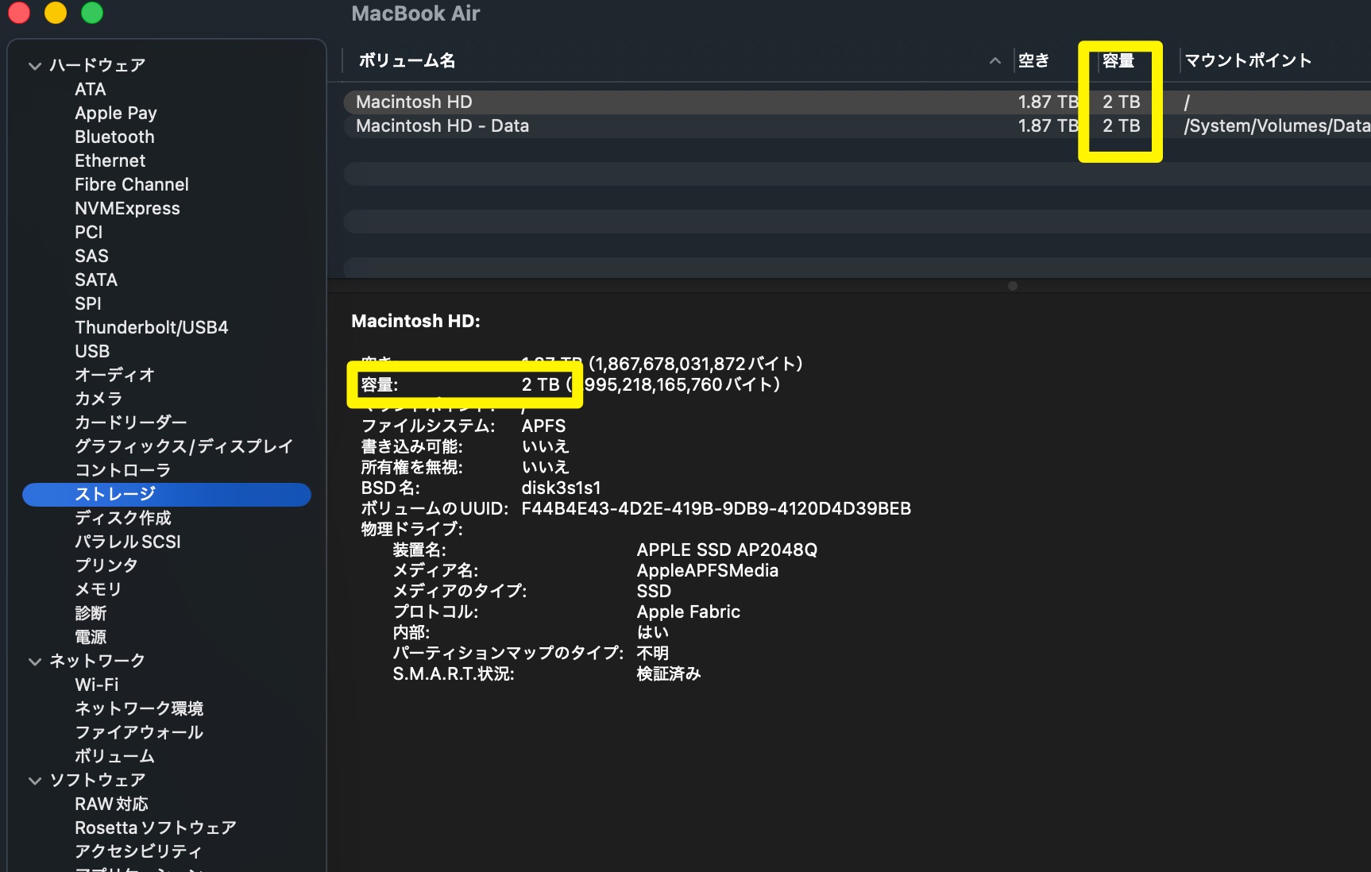Image resolution: width=1371 pixels, height=872 pixels.
Task: Click the green fullscreen window button
Action: tap(92, 13)
